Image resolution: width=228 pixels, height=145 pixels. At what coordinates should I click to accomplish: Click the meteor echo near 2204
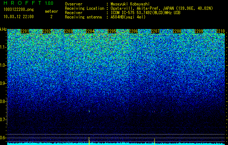click(x=89, y=111)
